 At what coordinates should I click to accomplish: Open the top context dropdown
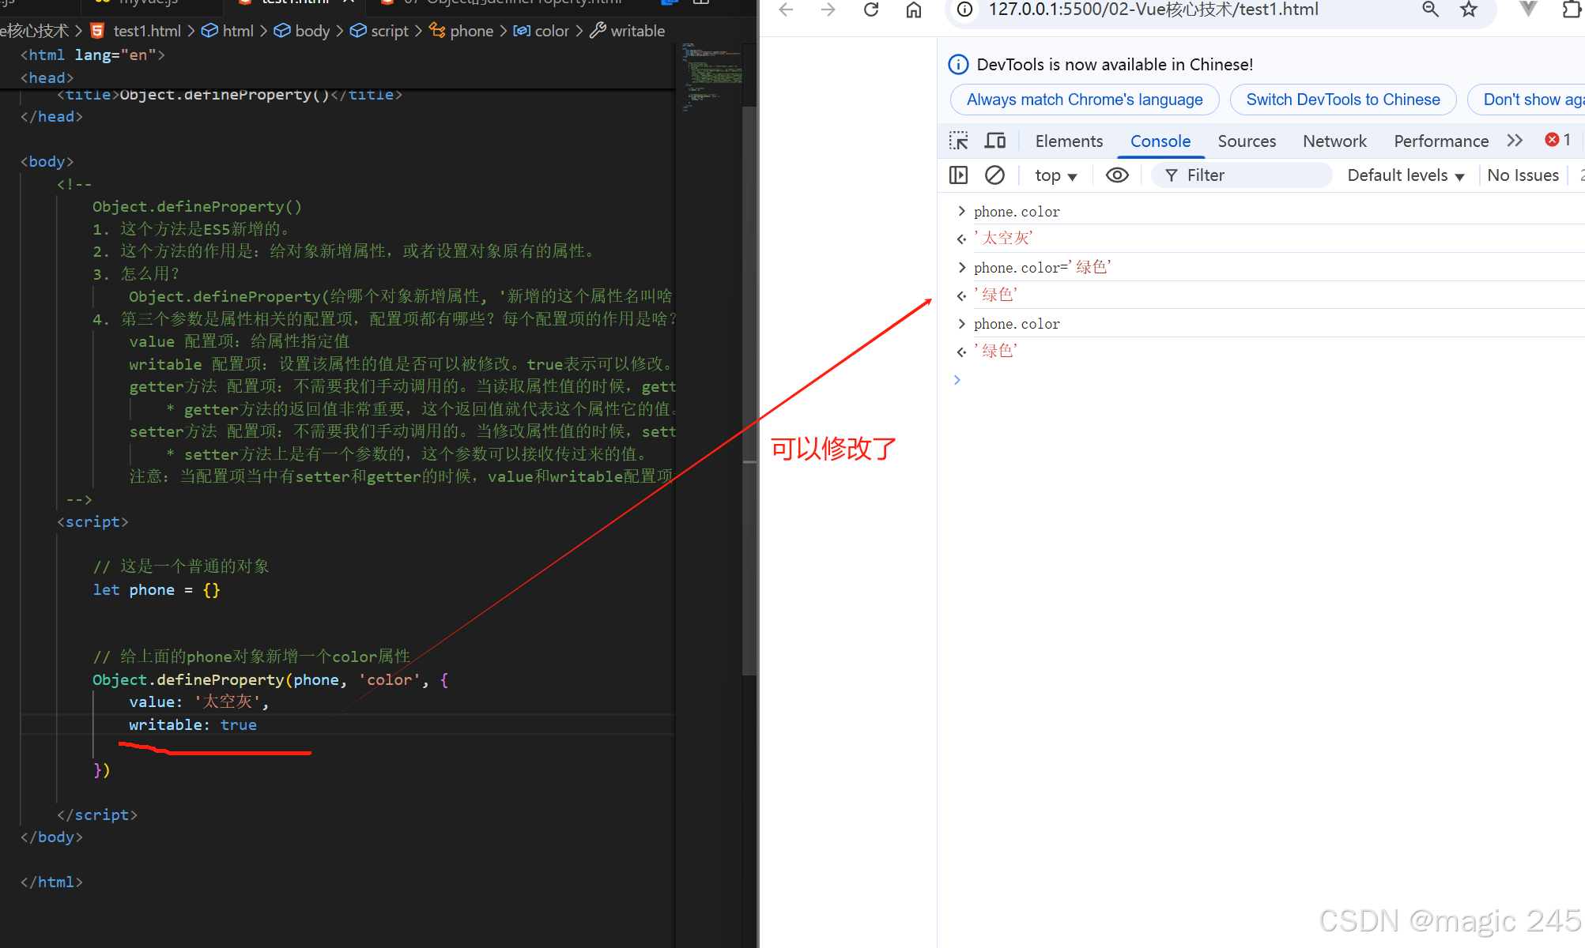pyautogui.click(x=1055, y=175)
